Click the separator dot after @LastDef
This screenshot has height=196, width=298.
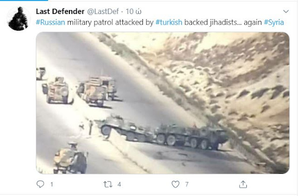(122, 12)
